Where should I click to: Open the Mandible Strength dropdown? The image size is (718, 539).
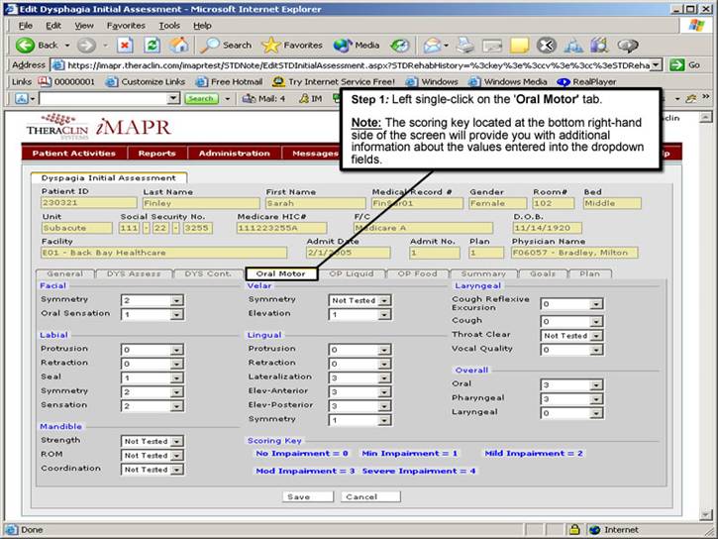click(x=177, y=442)
